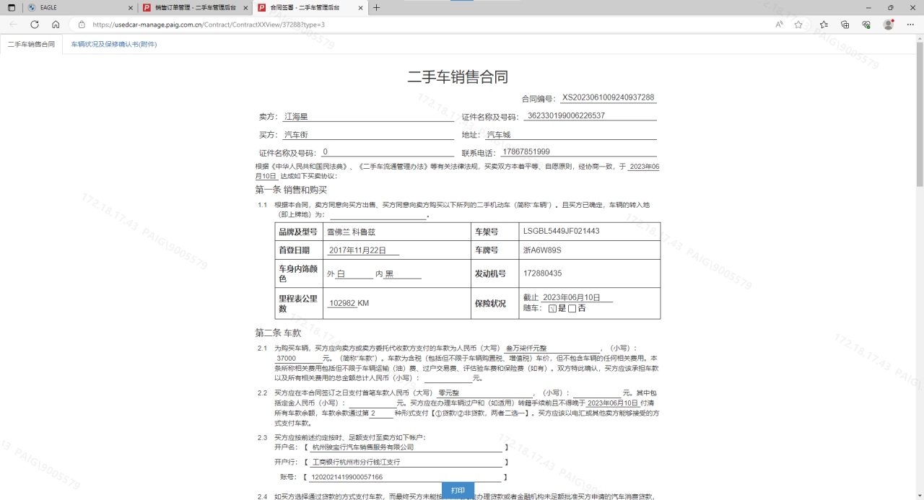
Task: Click the address value 汽车城
Action: tap(499, 135)
